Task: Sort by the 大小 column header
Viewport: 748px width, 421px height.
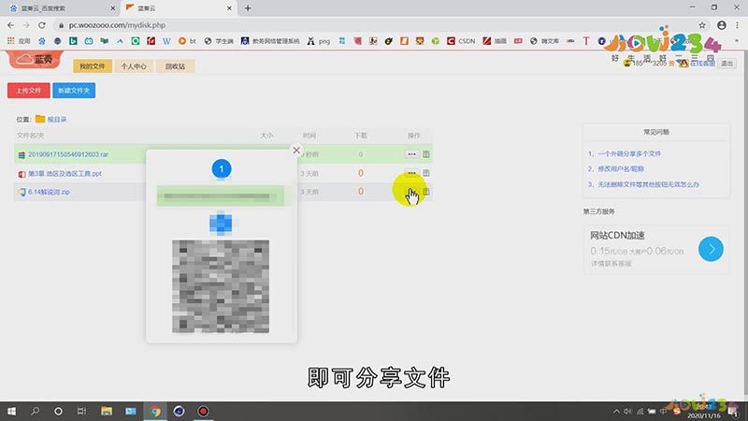Action: point(266,136)
